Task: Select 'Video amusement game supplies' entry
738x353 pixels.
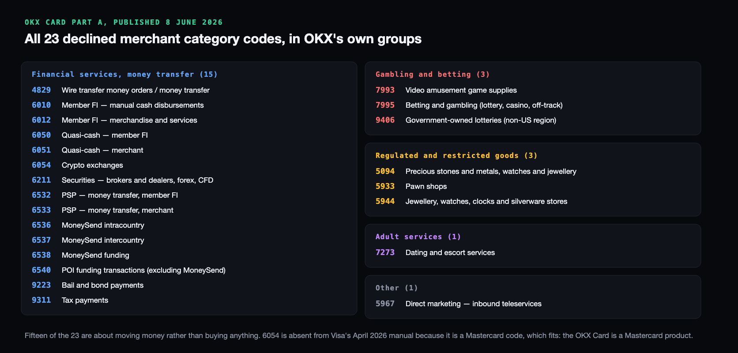Action: [x=461, y=90]
